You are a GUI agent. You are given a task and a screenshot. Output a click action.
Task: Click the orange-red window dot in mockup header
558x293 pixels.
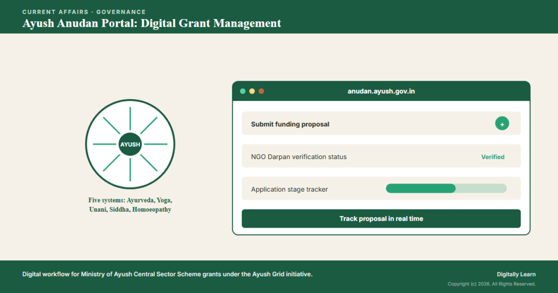click(261, 91)
